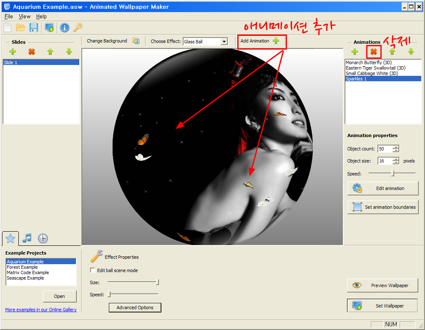Viewport: 425px width, 330px height.
Task: Move animation down in Animations panel
Action: (x=411, y=51)
